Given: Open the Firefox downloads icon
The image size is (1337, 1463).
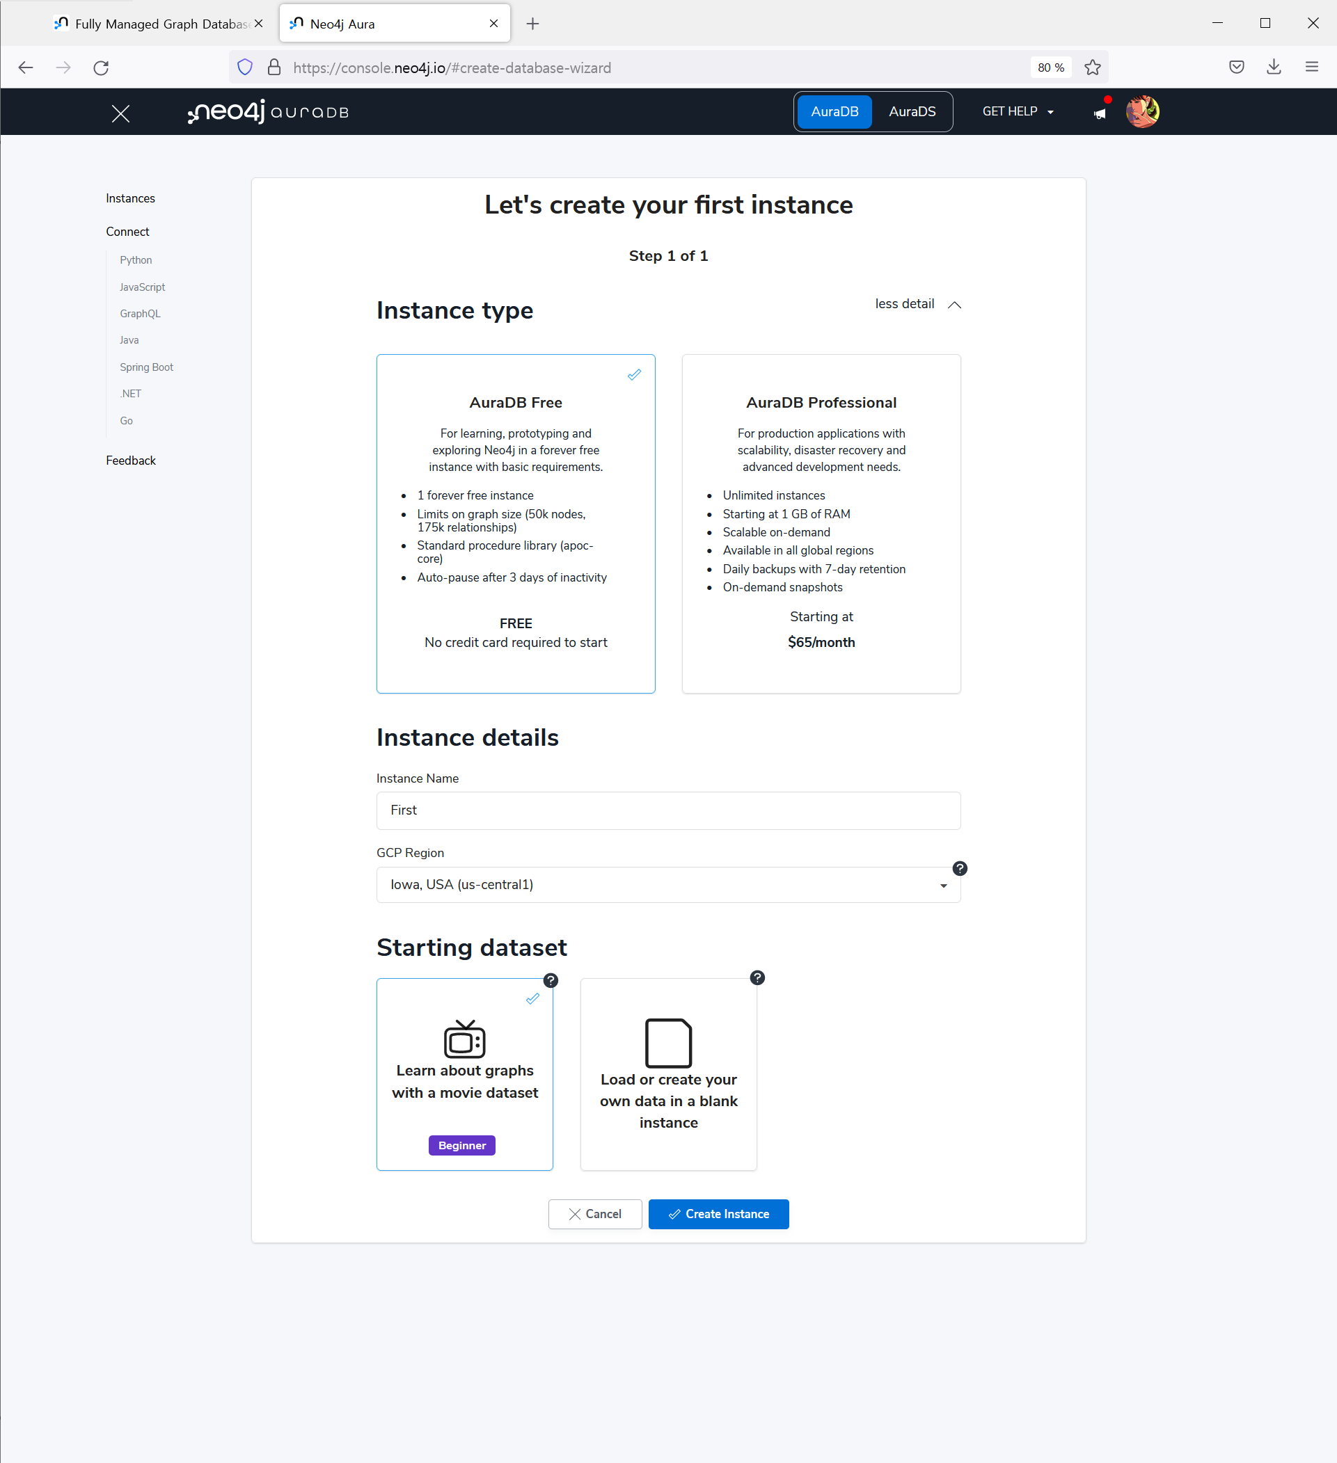Looking at the screenshot, I should (1273, 67).
